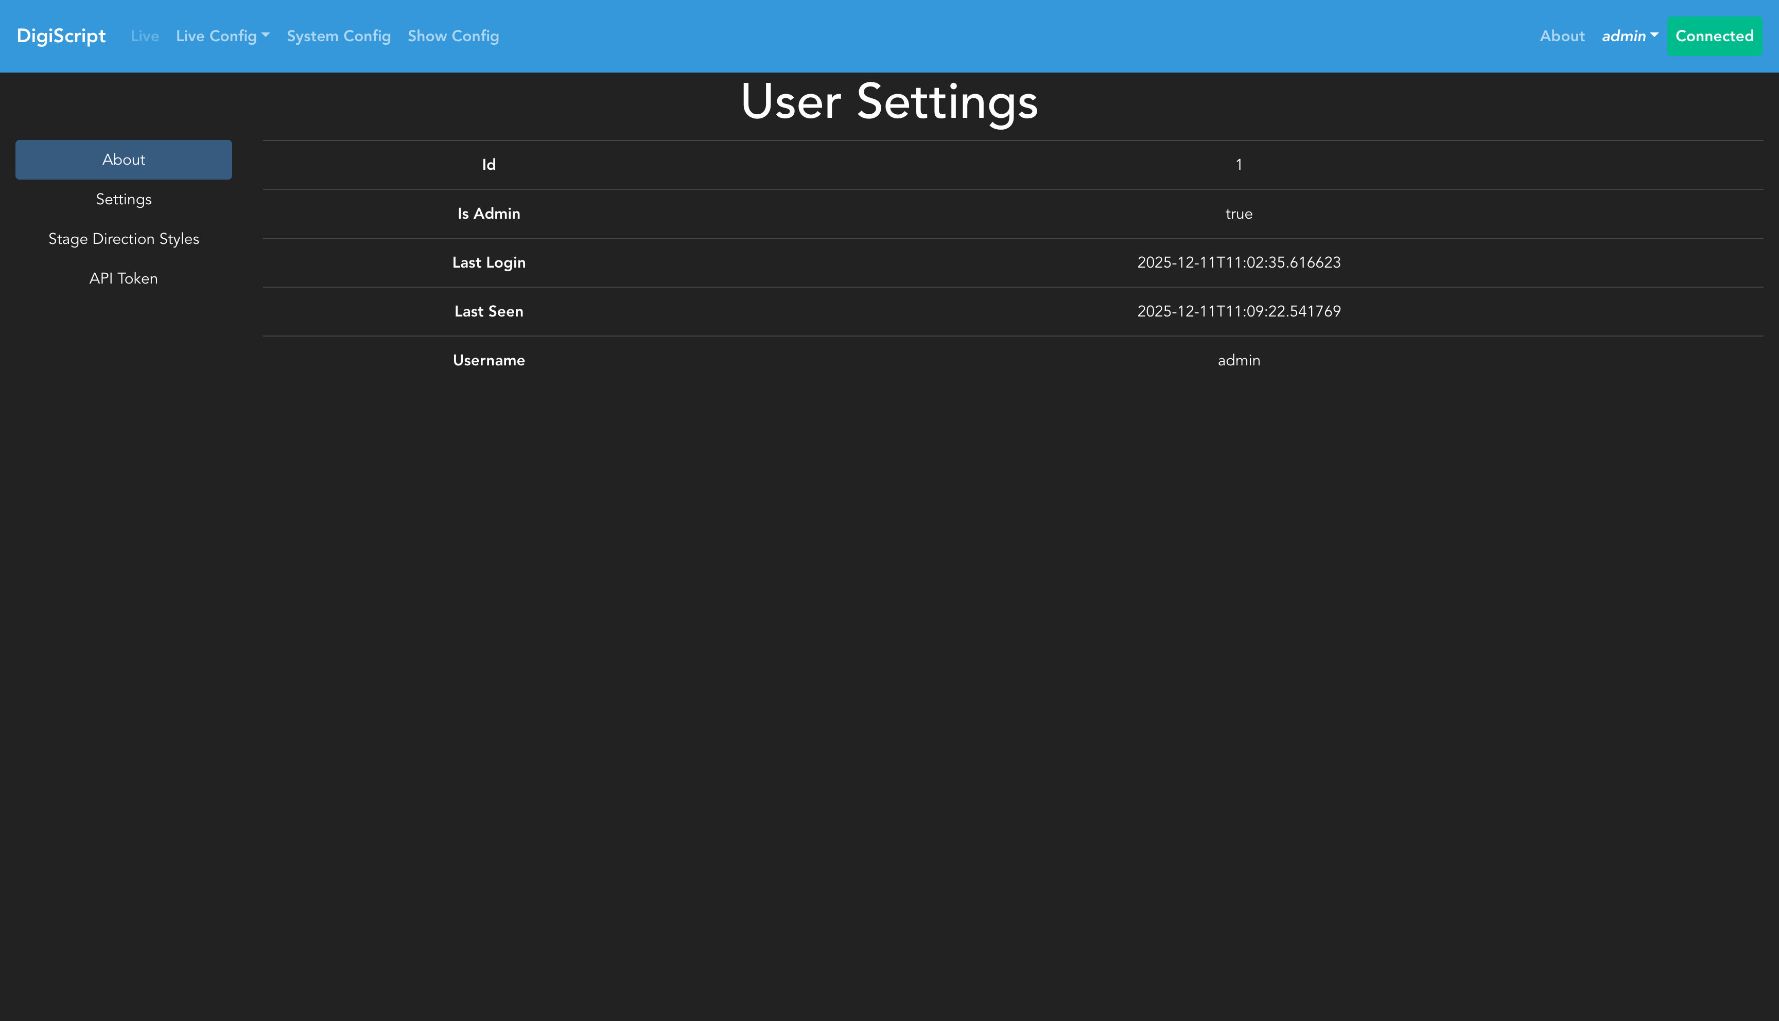This screenshot has width=1779, height=1021.
Task: Click the User Settings heading
Action: [x=888, y=102]
